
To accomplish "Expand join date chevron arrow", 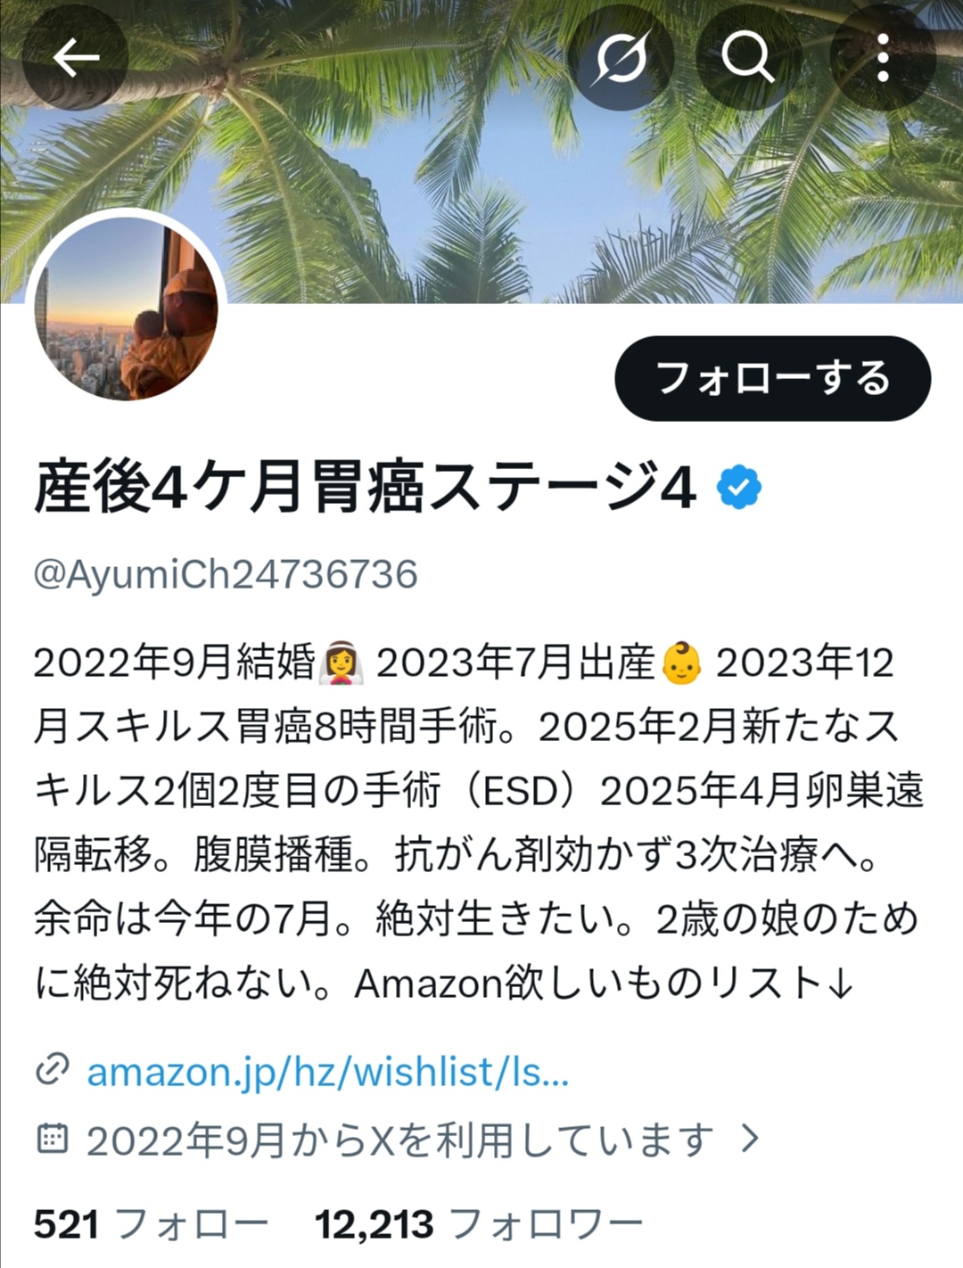I will tap(751, 1139).
